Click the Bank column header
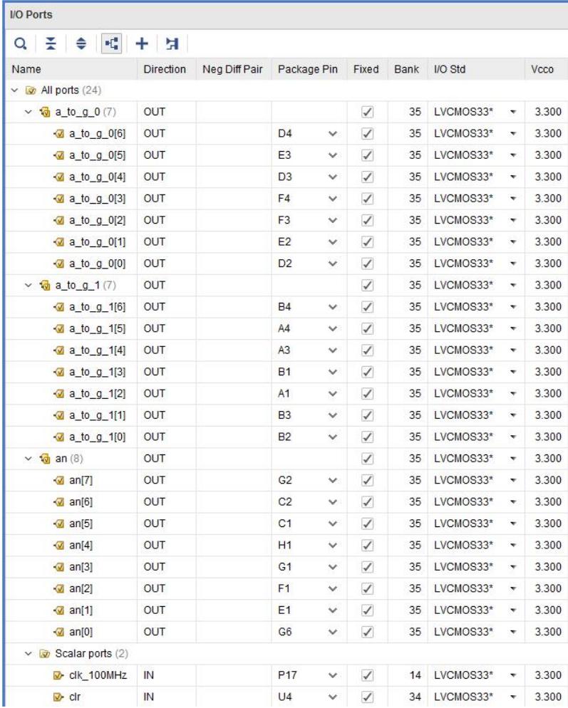This screenshot has height=708, width=568. pos(403,70)
